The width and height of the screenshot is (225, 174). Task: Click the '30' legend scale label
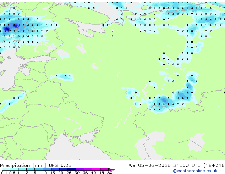click(x=77, y=173)
